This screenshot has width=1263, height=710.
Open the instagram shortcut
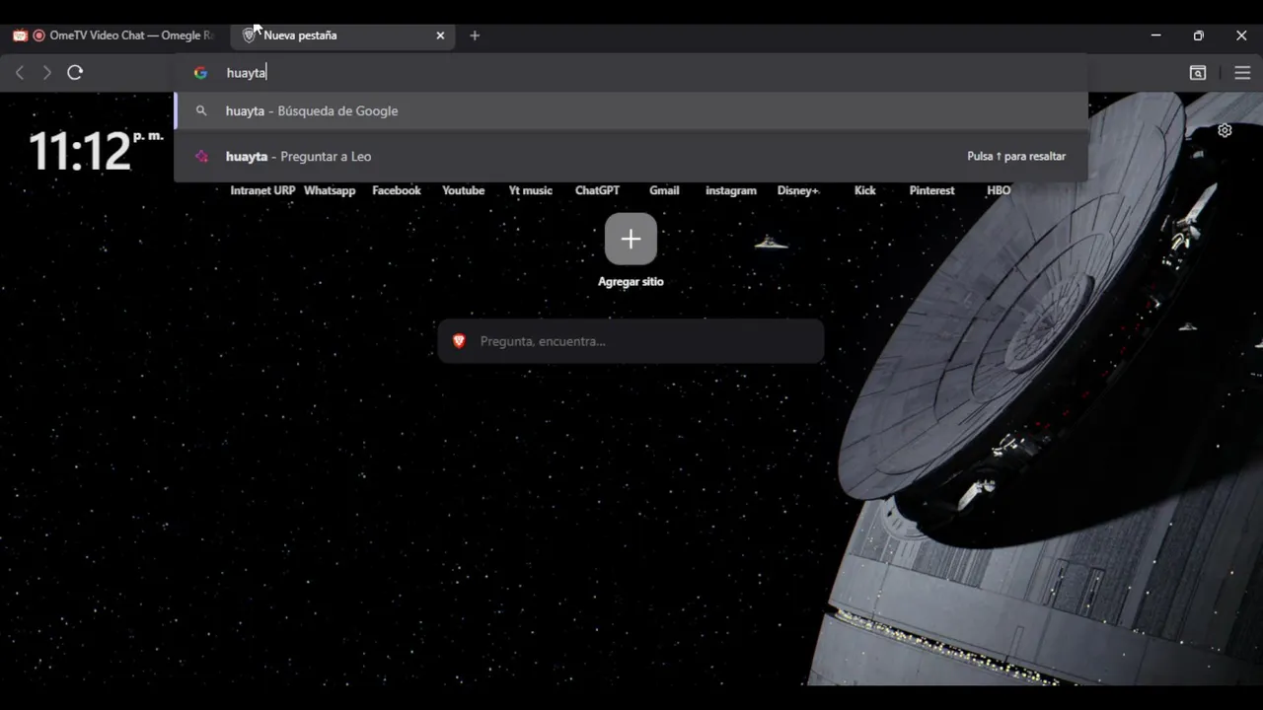(x=731, y=190)
